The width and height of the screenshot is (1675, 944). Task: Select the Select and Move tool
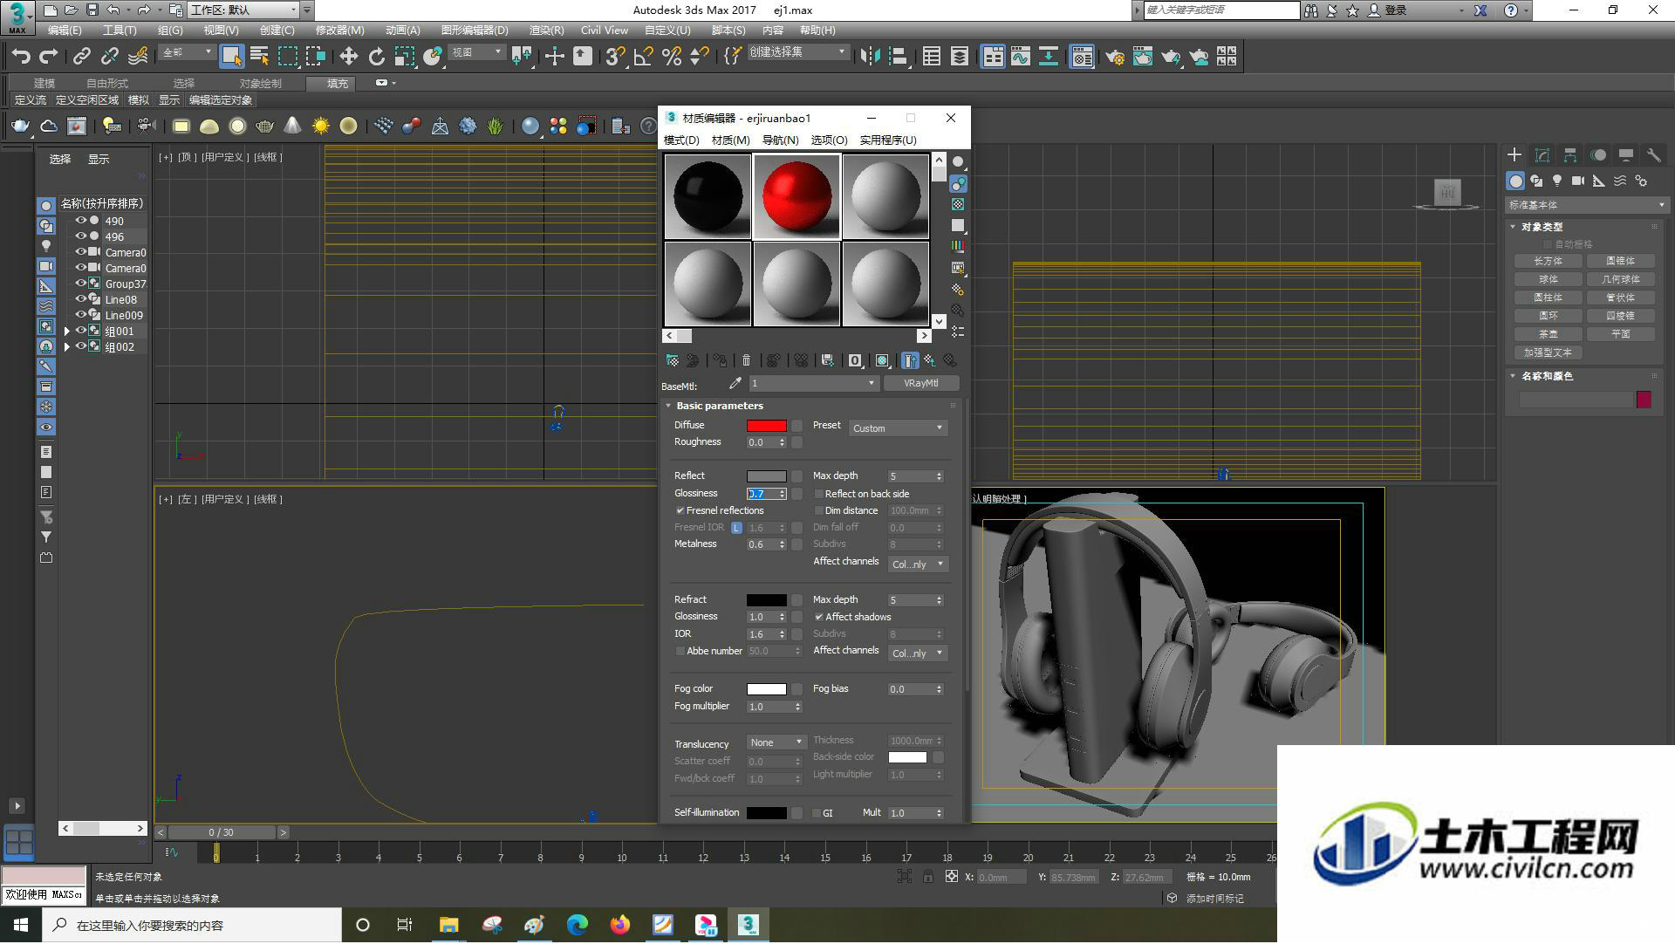[x=349, y=57]
